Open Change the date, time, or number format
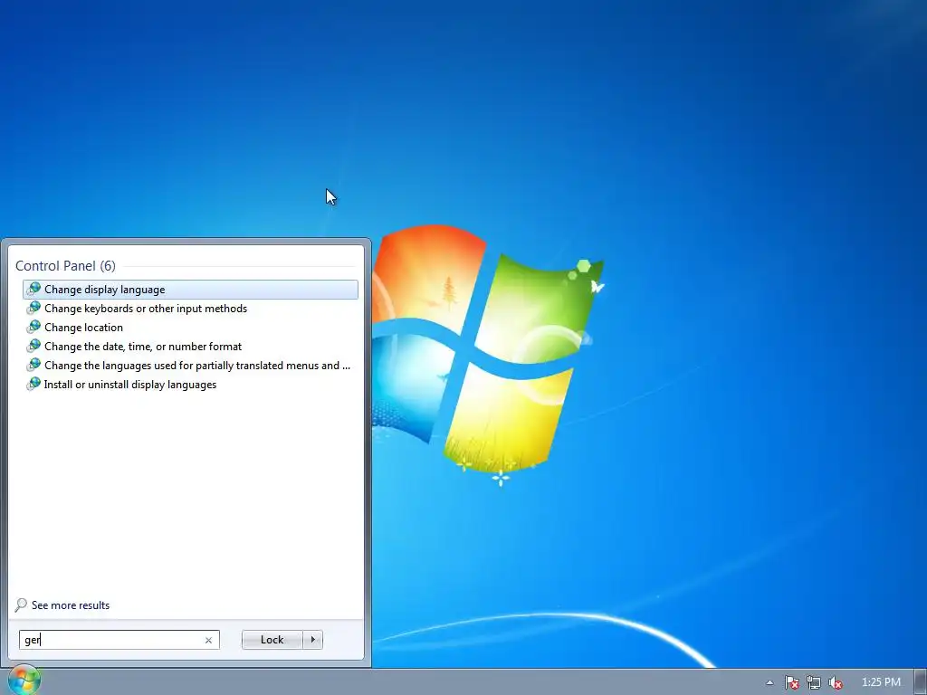The image size is (927, 695). coord(190,347)
